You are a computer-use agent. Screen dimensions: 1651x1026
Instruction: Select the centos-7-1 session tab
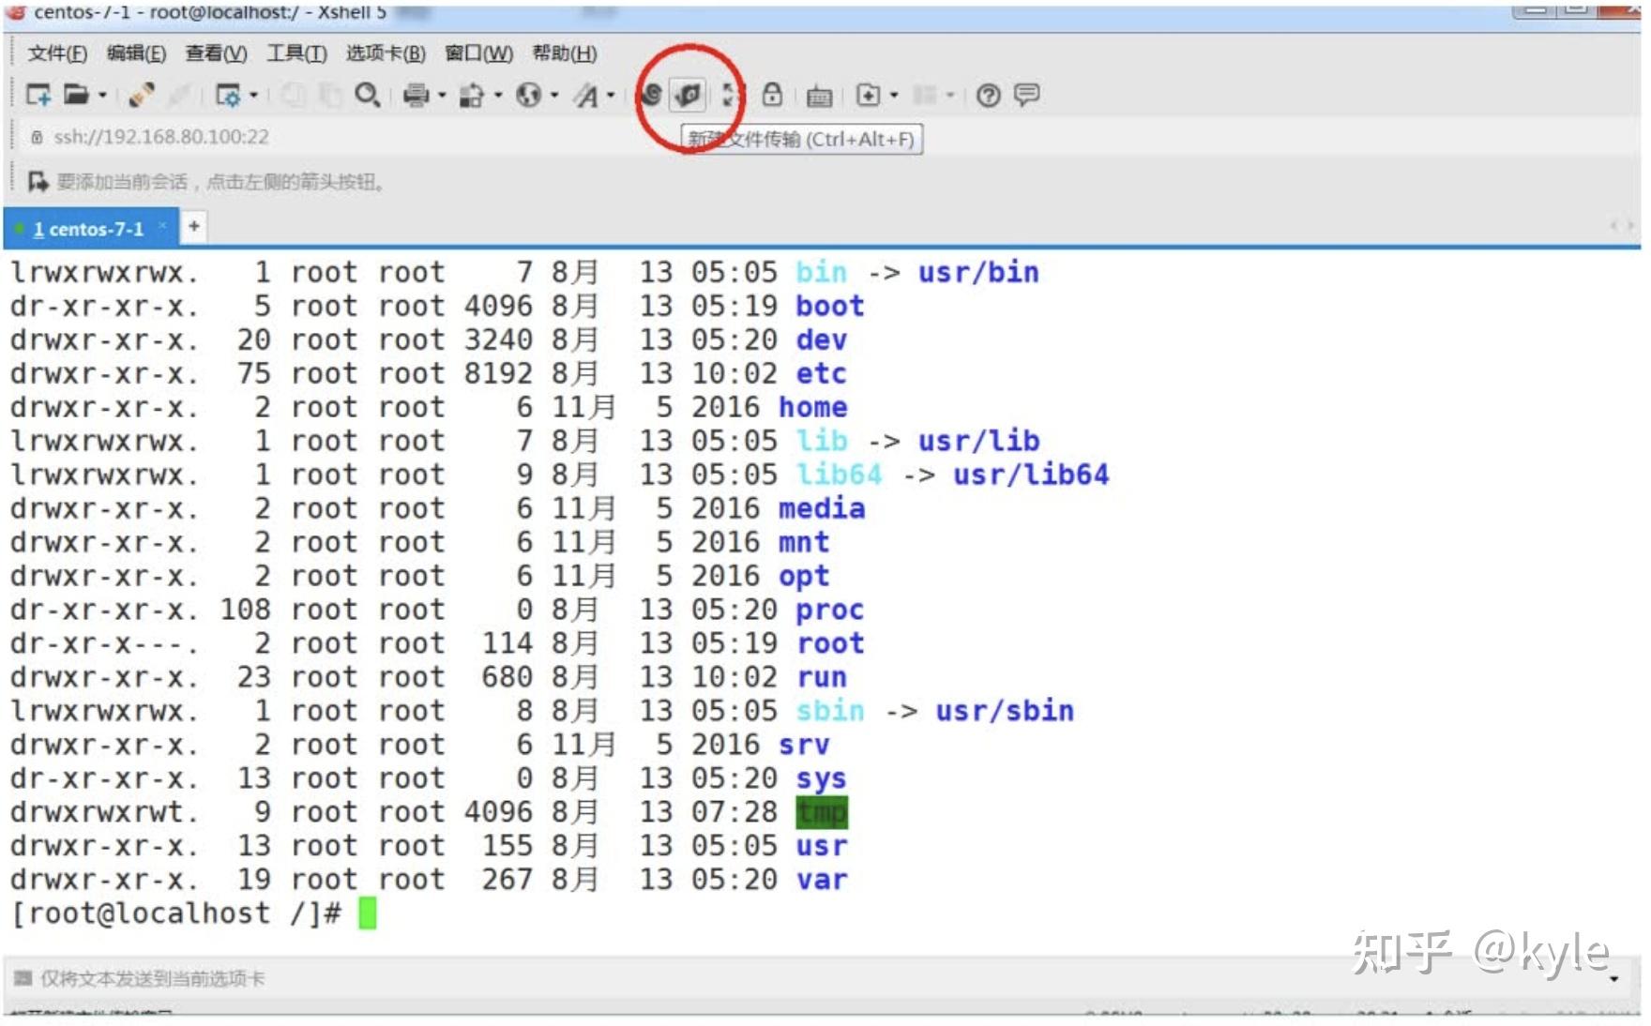click(89, 228)
